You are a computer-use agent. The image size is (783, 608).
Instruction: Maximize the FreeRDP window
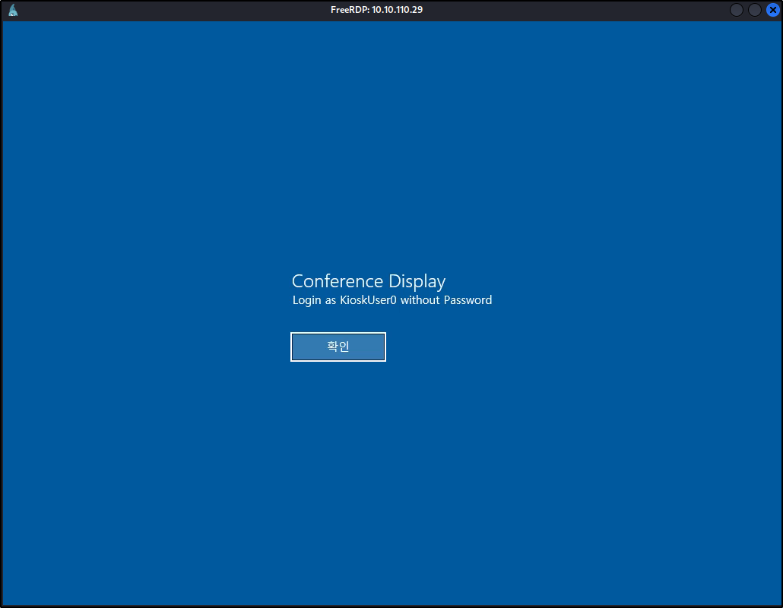[755, 10]
